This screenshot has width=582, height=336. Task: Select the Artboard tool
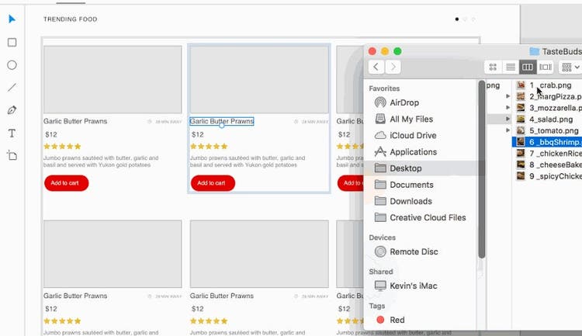[x=12, y=156]
